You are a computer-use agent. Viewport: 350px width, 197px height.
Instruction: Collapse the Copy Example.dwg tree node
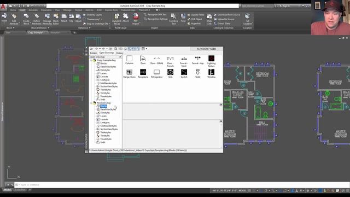91,60
